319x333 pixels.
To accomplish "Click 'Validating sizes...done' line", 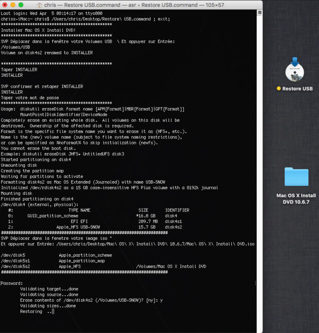I will 48,306.
